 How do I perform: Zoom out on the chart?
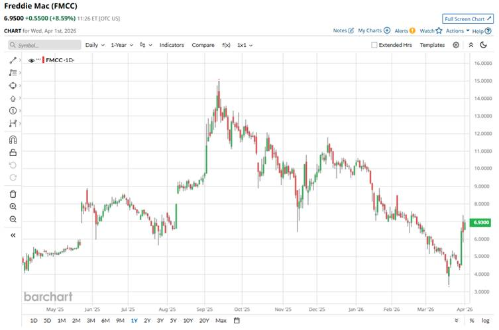(x=13, y=219)
